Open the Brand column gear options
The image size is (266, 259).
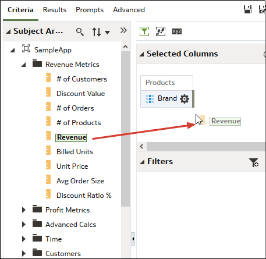point(185,99)
